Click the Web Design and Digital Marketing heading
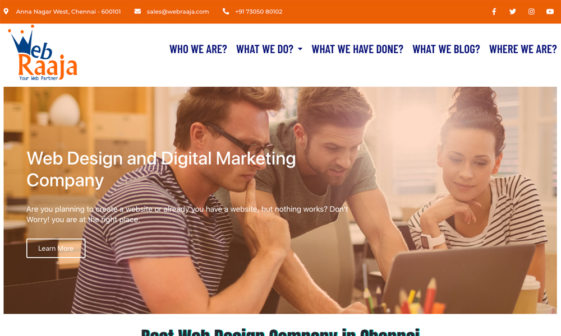Image resolution: width=561 pixels, height=336 pixels. (161, 169)
